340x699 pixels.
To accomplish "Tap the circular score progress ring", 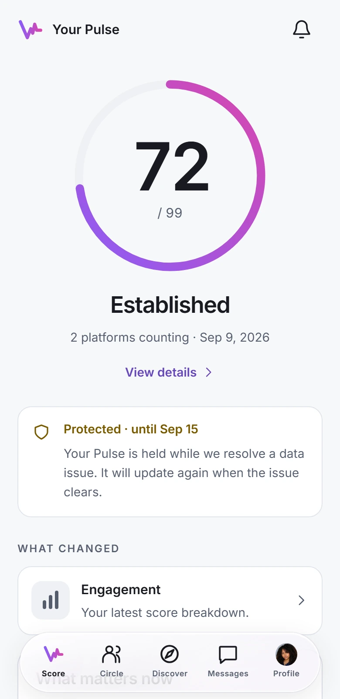I will pyautogui.click(x=170, y=176).
